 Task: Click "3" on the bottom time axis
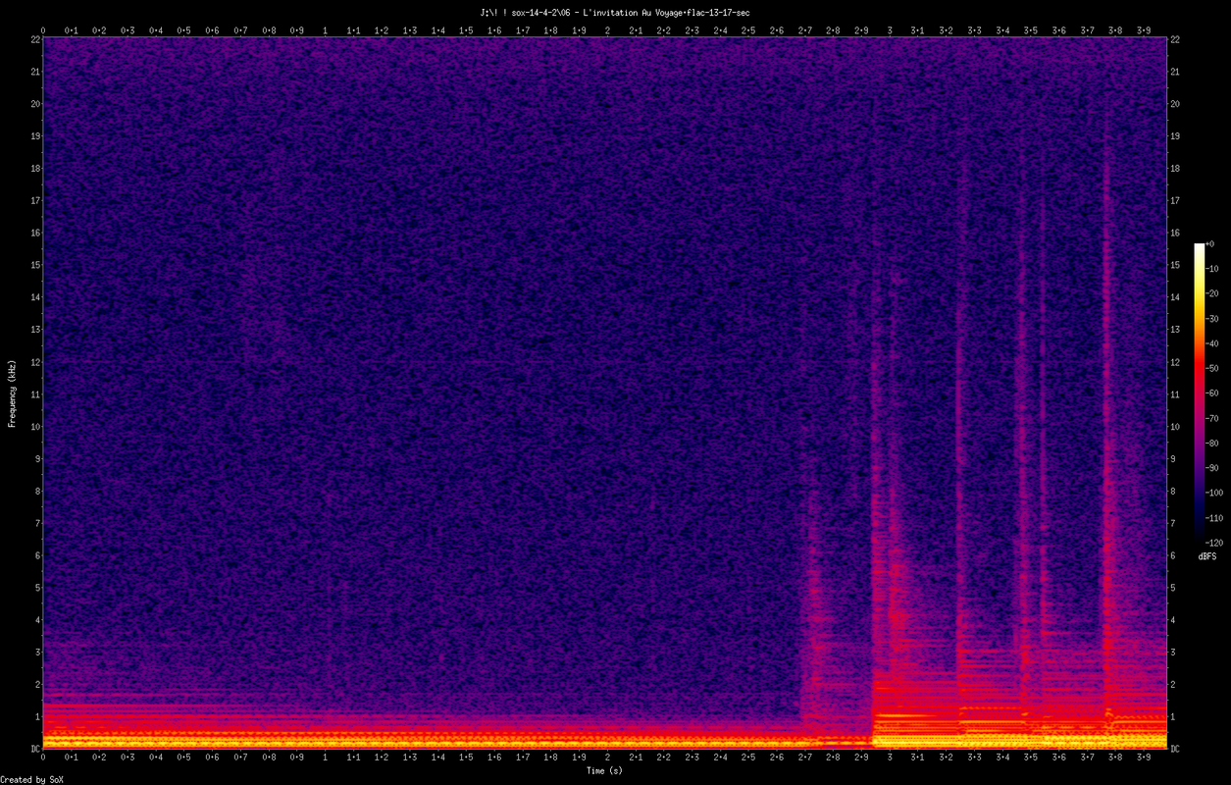click(890, 758)
